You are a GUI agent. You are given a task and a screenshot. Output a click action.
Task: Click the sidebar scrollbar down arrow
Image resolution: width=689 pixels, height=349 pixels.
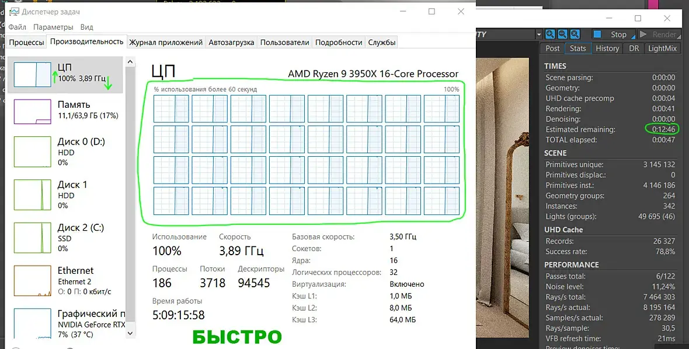pos(130,333)
